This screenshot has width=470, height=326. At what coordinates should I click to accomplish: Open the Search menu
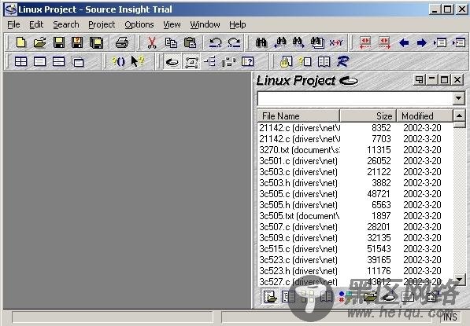tap(66, 24)
